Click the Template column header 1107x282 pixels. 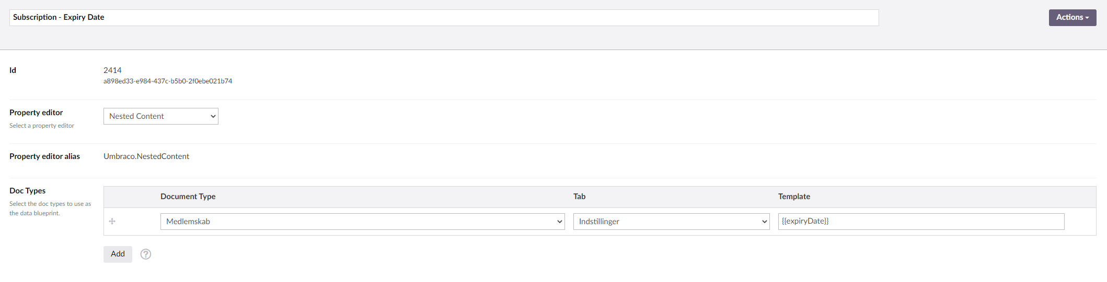tap(794, 197)
